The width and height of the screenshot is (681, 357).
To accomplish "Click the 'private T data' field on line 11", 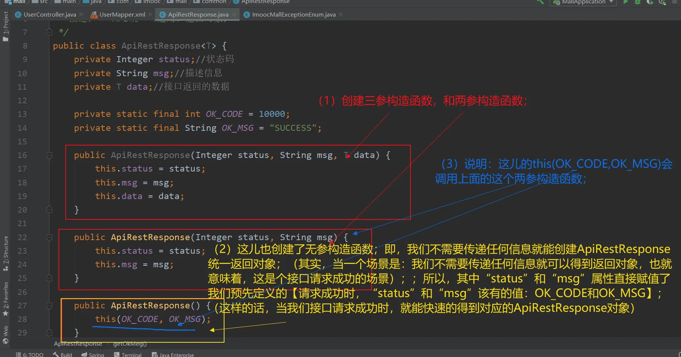I will click(111, 87).
